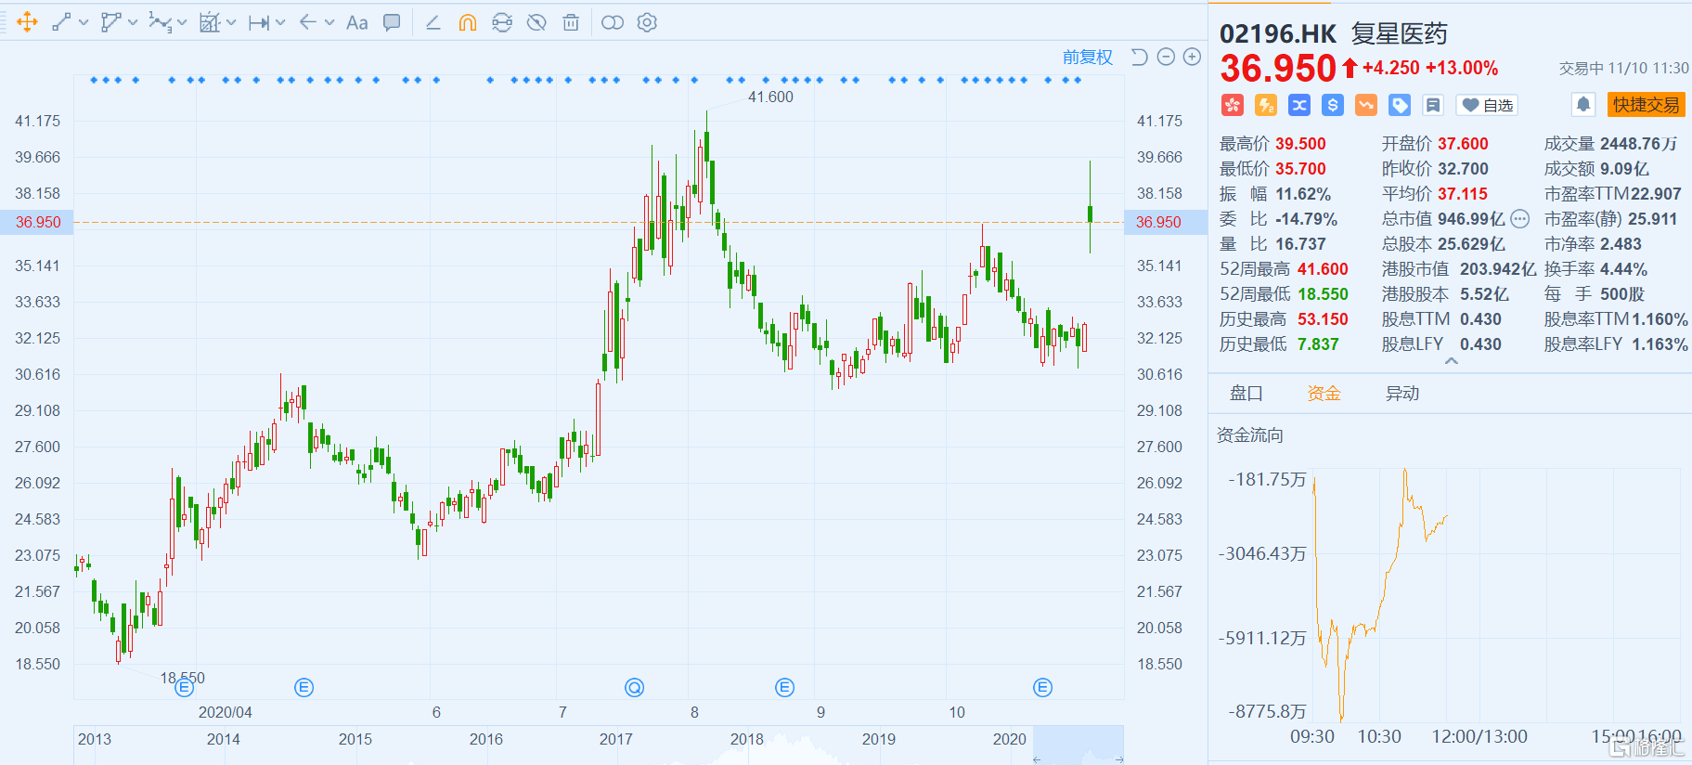1692x765 pixels.
Task: Reset chart view with undo arrow
Action: click(x=1140, y=58)
